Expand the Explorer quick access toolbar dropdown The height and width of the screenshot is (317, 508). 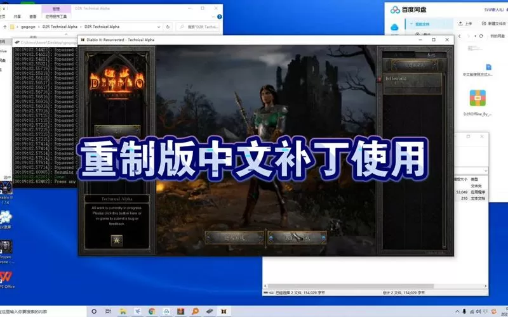click(x=4, y=8)
